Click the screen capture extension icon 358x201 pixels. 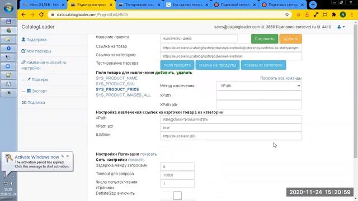point(325,15)
